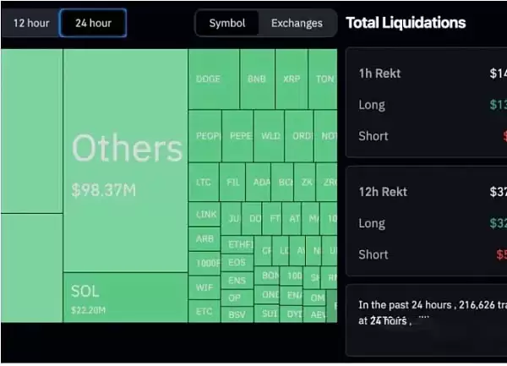Select the ARB tile

click(x=204, y=239)
